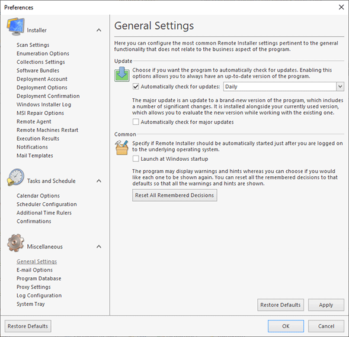
Task: Click the Common toolbox icon
Action: coord(121,147)
